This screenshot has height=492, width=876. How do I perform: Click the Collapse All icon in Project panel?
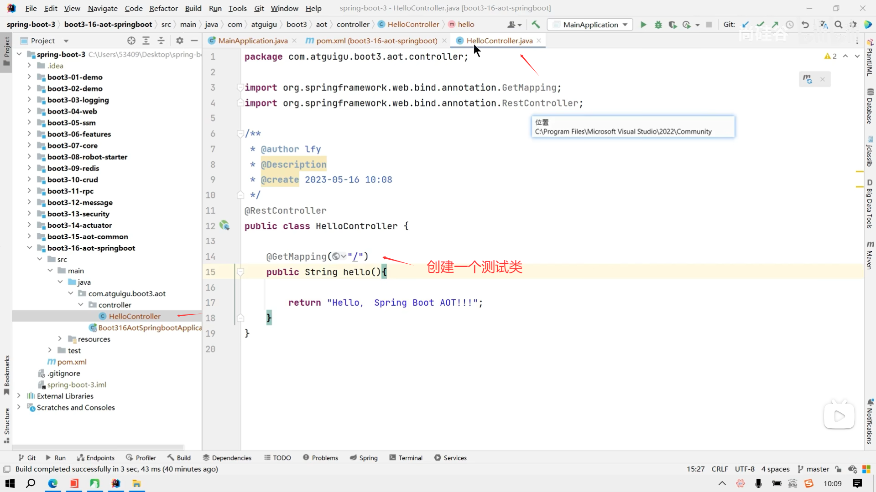pyautogui.click(x=161, y=41)
